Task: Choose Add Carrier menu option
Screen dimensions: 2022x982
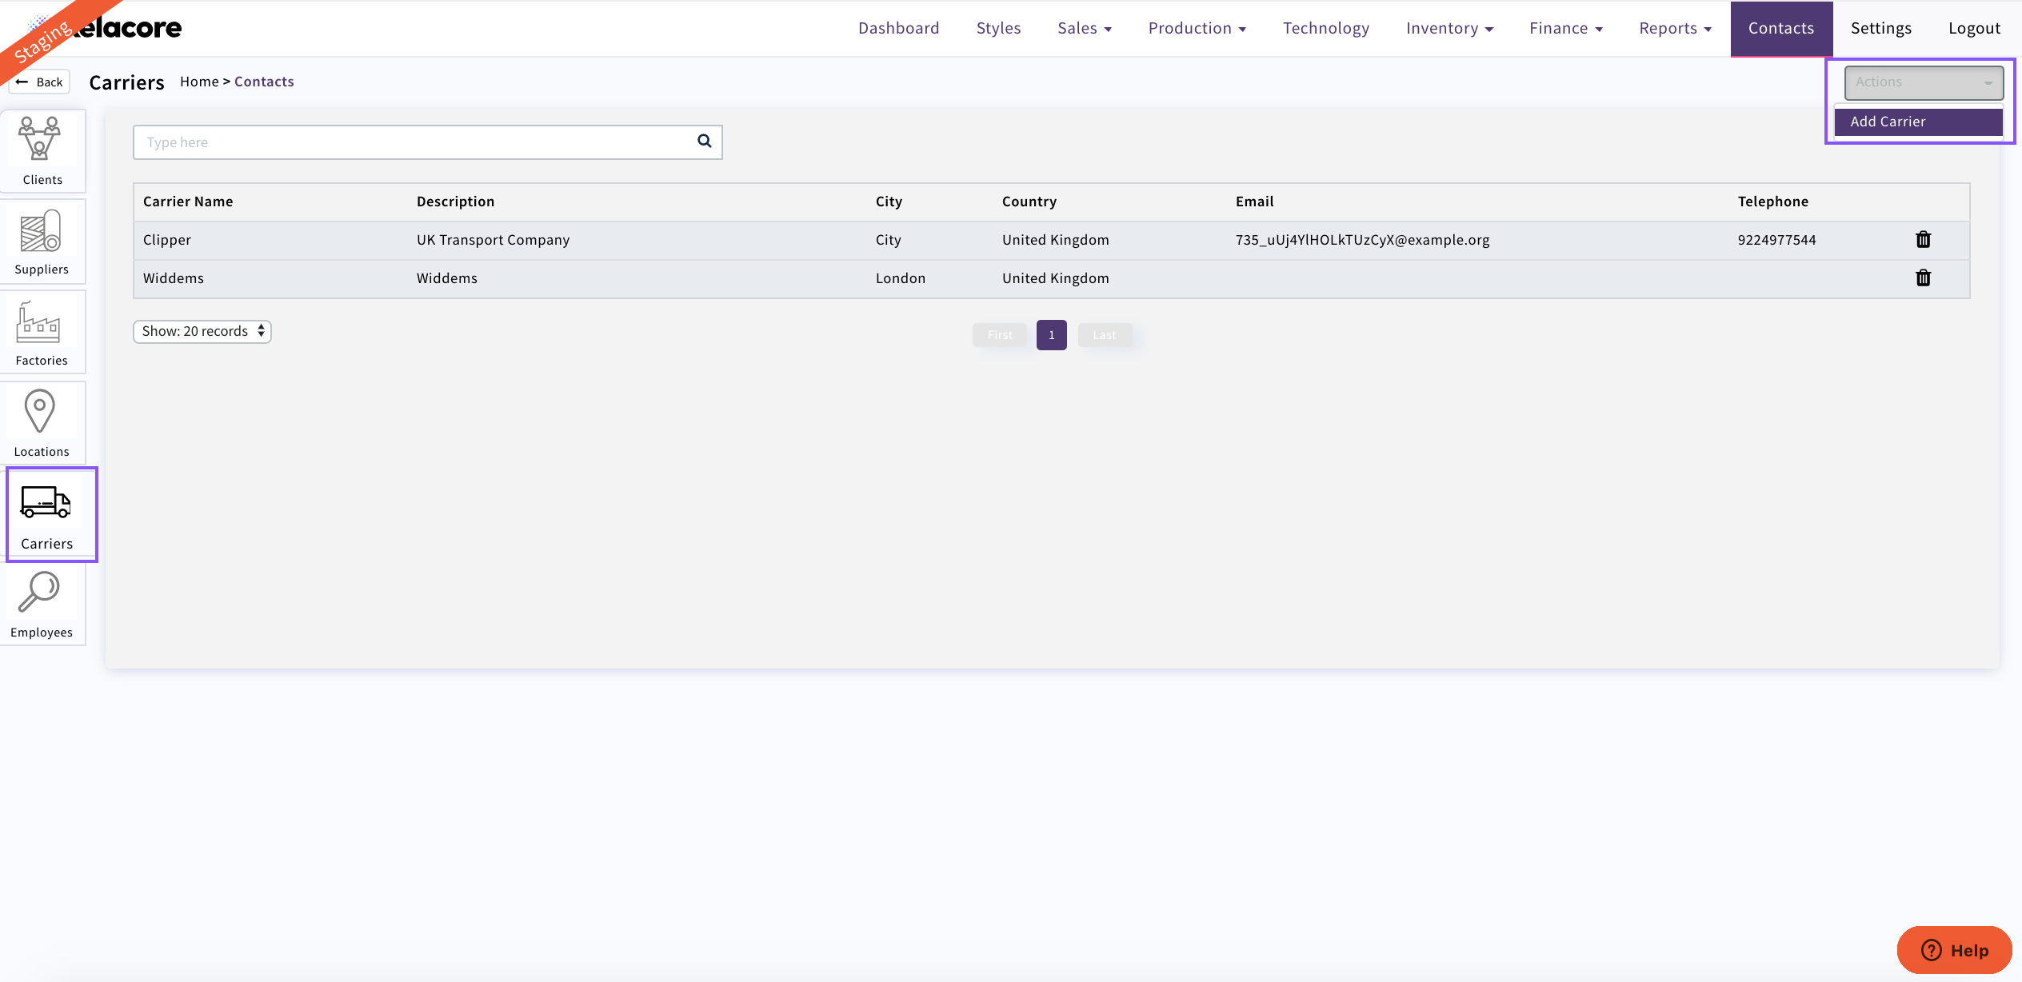Action: click(1918, 122)
